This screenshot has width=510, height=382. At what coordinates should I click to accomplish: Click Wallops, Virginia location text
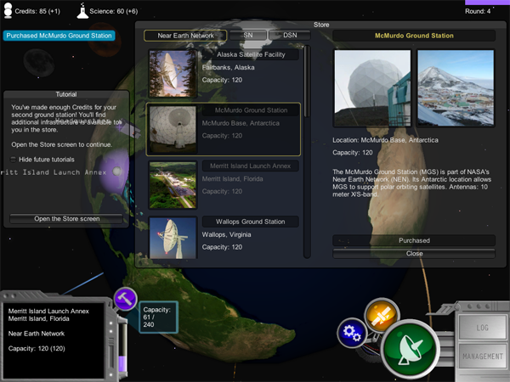[226, 234]
